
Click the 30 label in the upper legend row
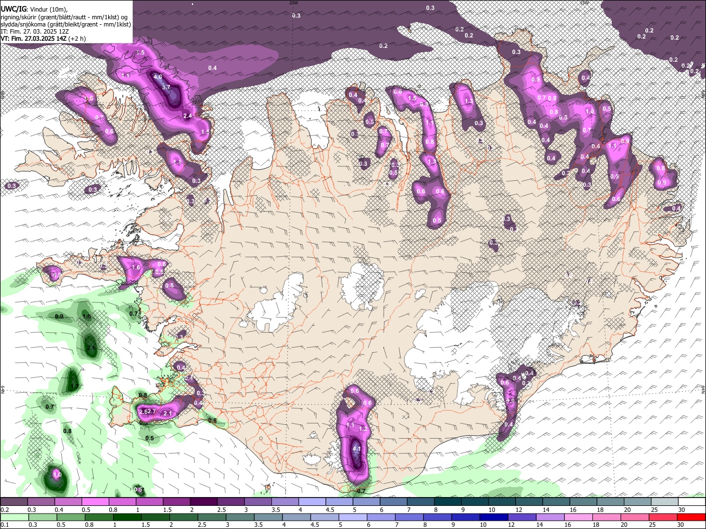(x=681, y=509)
